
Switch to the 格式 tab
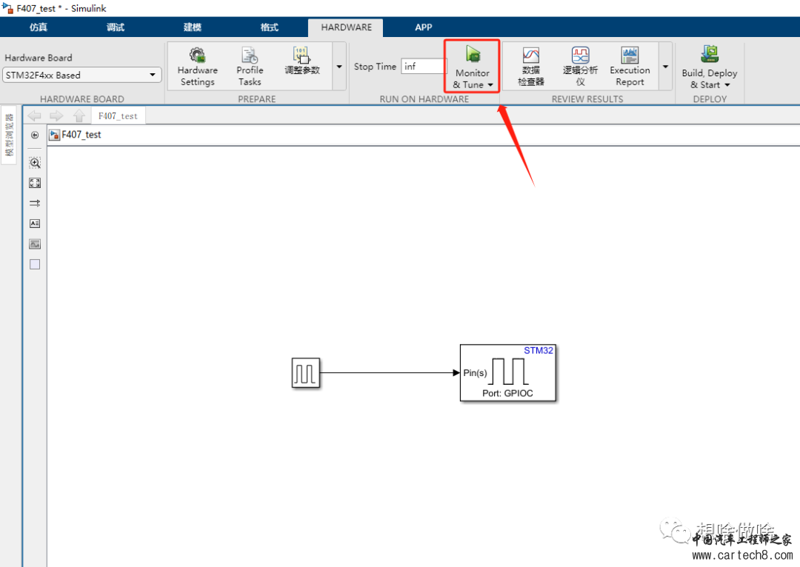(x=270, y=27)
